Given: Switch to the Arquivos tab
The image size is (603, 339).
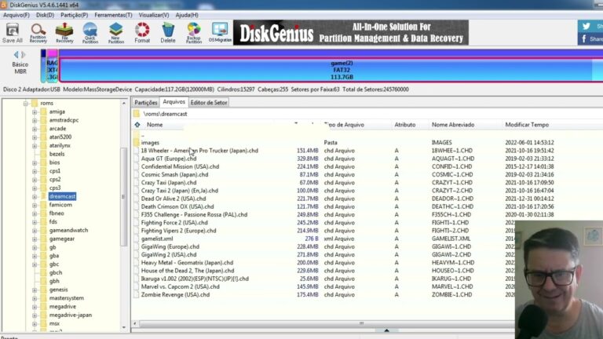Looking at the screenshot, I should click(x=174, y=102).
